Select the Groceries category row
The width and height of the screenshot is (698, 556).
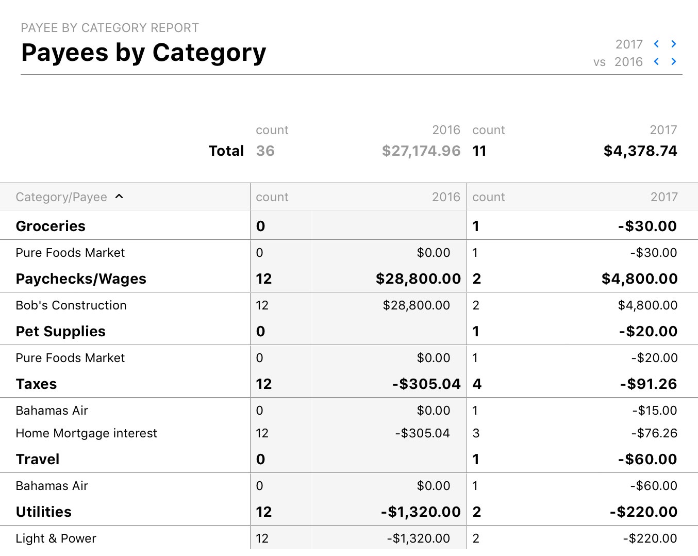[51, 226]
